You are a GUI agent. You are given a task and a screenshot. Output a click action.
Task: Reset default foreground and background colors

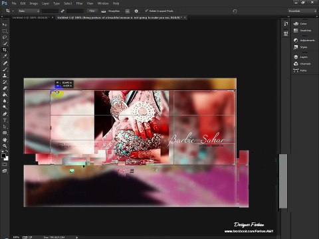point(3,151)
